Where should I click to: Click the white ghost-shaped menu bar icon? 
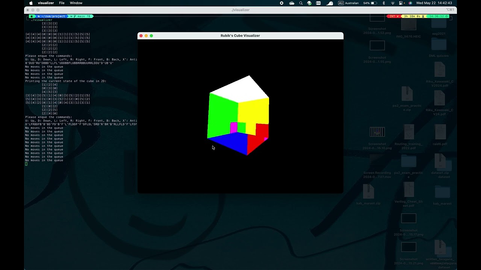pos(330,3)
